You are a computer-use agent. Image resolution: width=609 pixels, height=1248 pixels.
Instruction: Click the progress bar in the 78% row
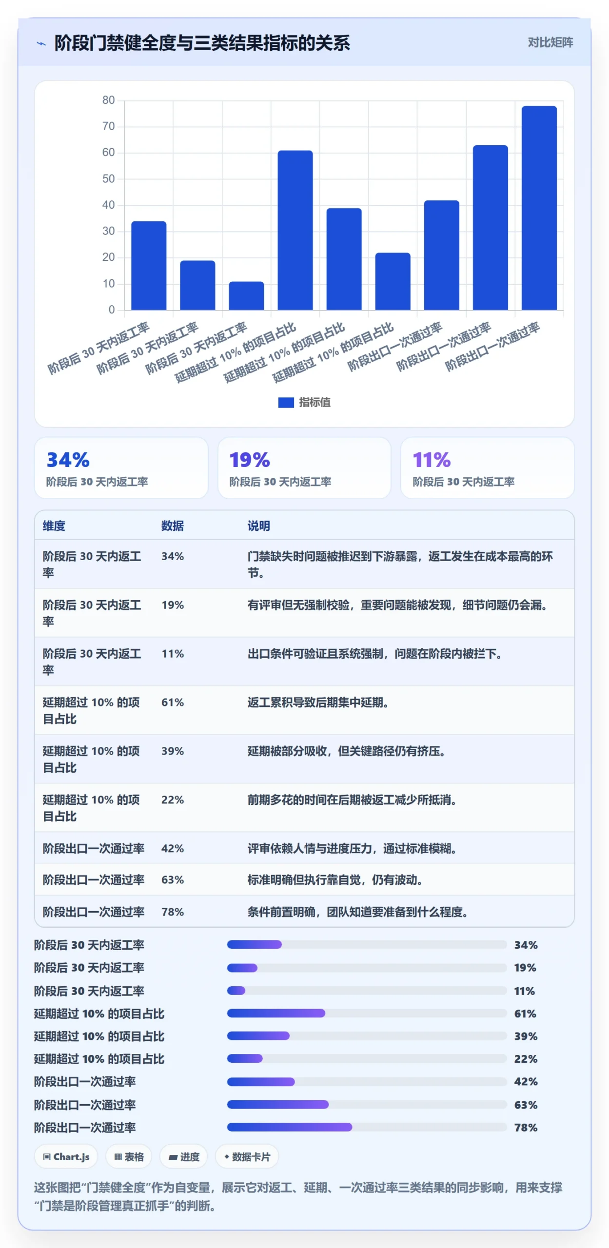[x=367, y=1127]
